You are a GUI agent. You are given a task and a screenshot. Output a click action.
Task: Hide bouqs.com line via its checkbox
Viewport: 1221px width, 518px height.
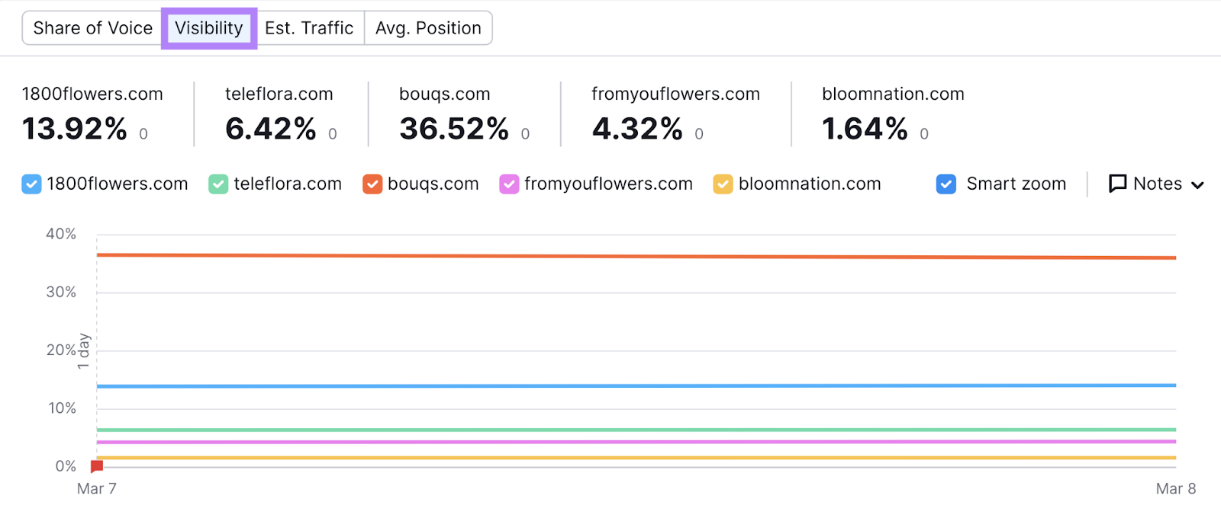tap(372, 184)
